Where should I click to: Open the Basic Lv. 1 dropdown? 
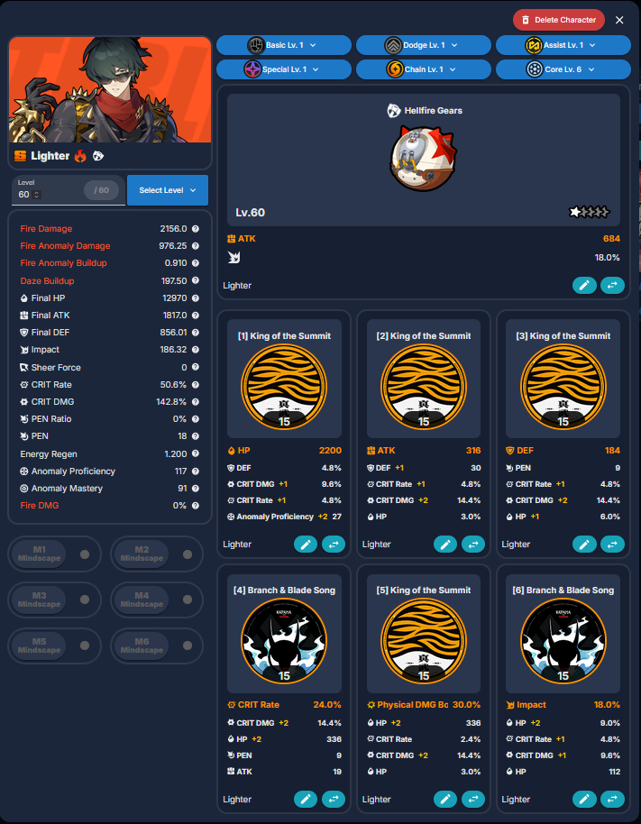[284, 45]
